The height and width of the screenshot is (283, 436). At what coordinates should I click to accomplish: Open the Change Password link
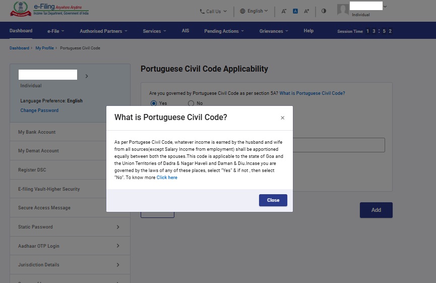(39, 110)
